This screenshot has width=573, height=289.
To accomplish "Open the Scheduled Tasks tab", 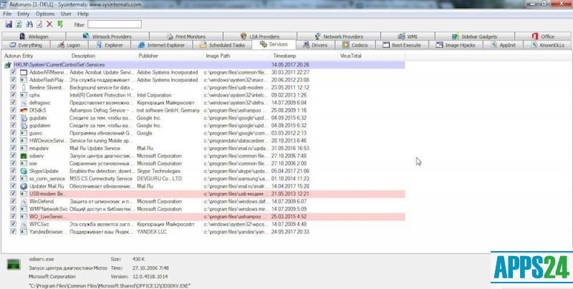I will pos(222,45).
